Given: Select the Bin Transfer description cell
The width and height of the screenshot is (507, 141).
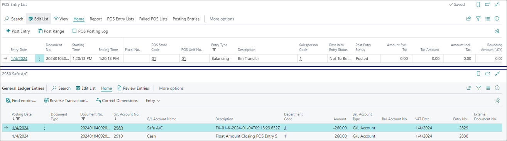Looking at the screenshot, I should [266, 59].
